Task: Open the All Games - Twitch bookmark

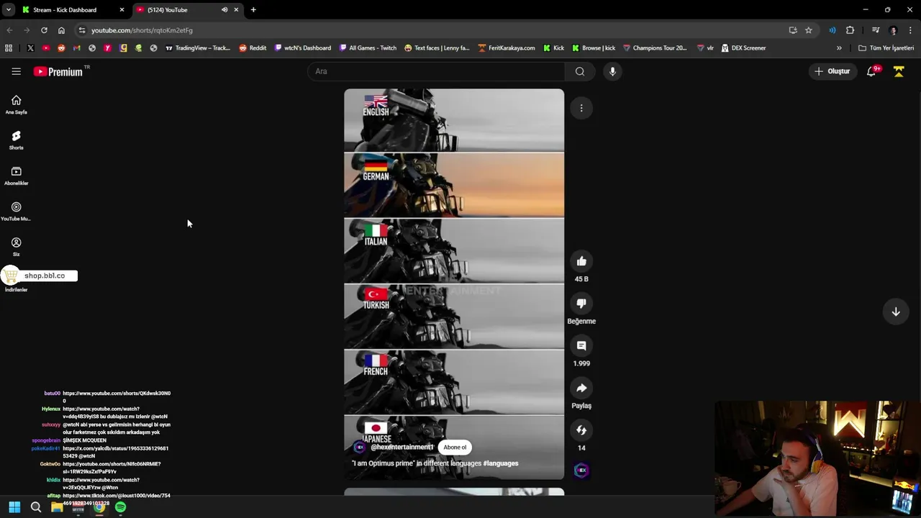Action: pos(368,48)
